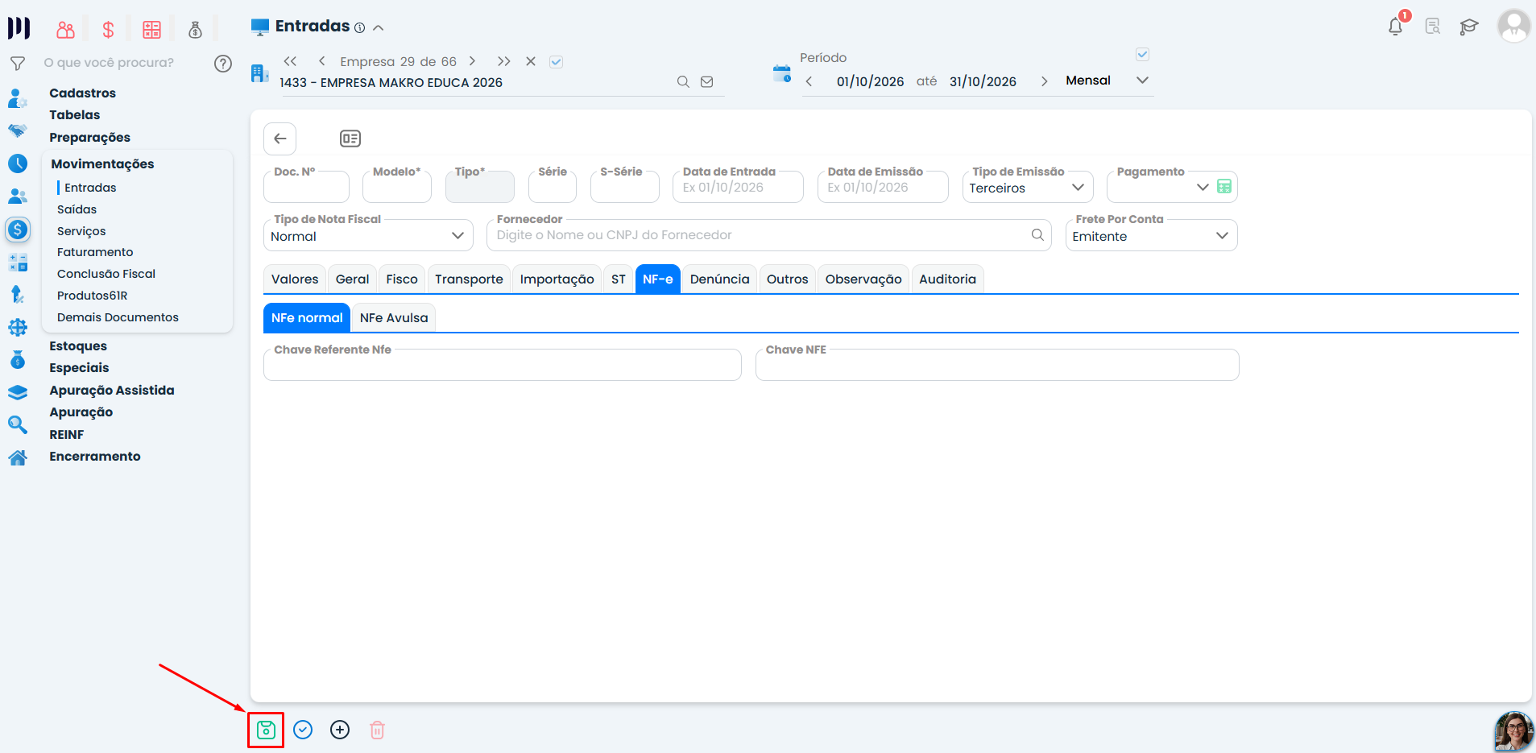
Task: Open the Tipo de Nota Fiscal dropdown
Action: (x=368, y=235)
